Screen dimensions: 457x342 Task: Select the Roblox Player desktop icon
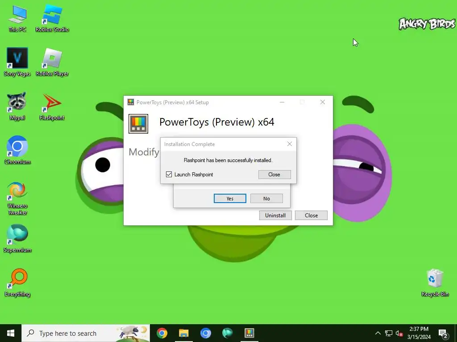pos(52,62)
